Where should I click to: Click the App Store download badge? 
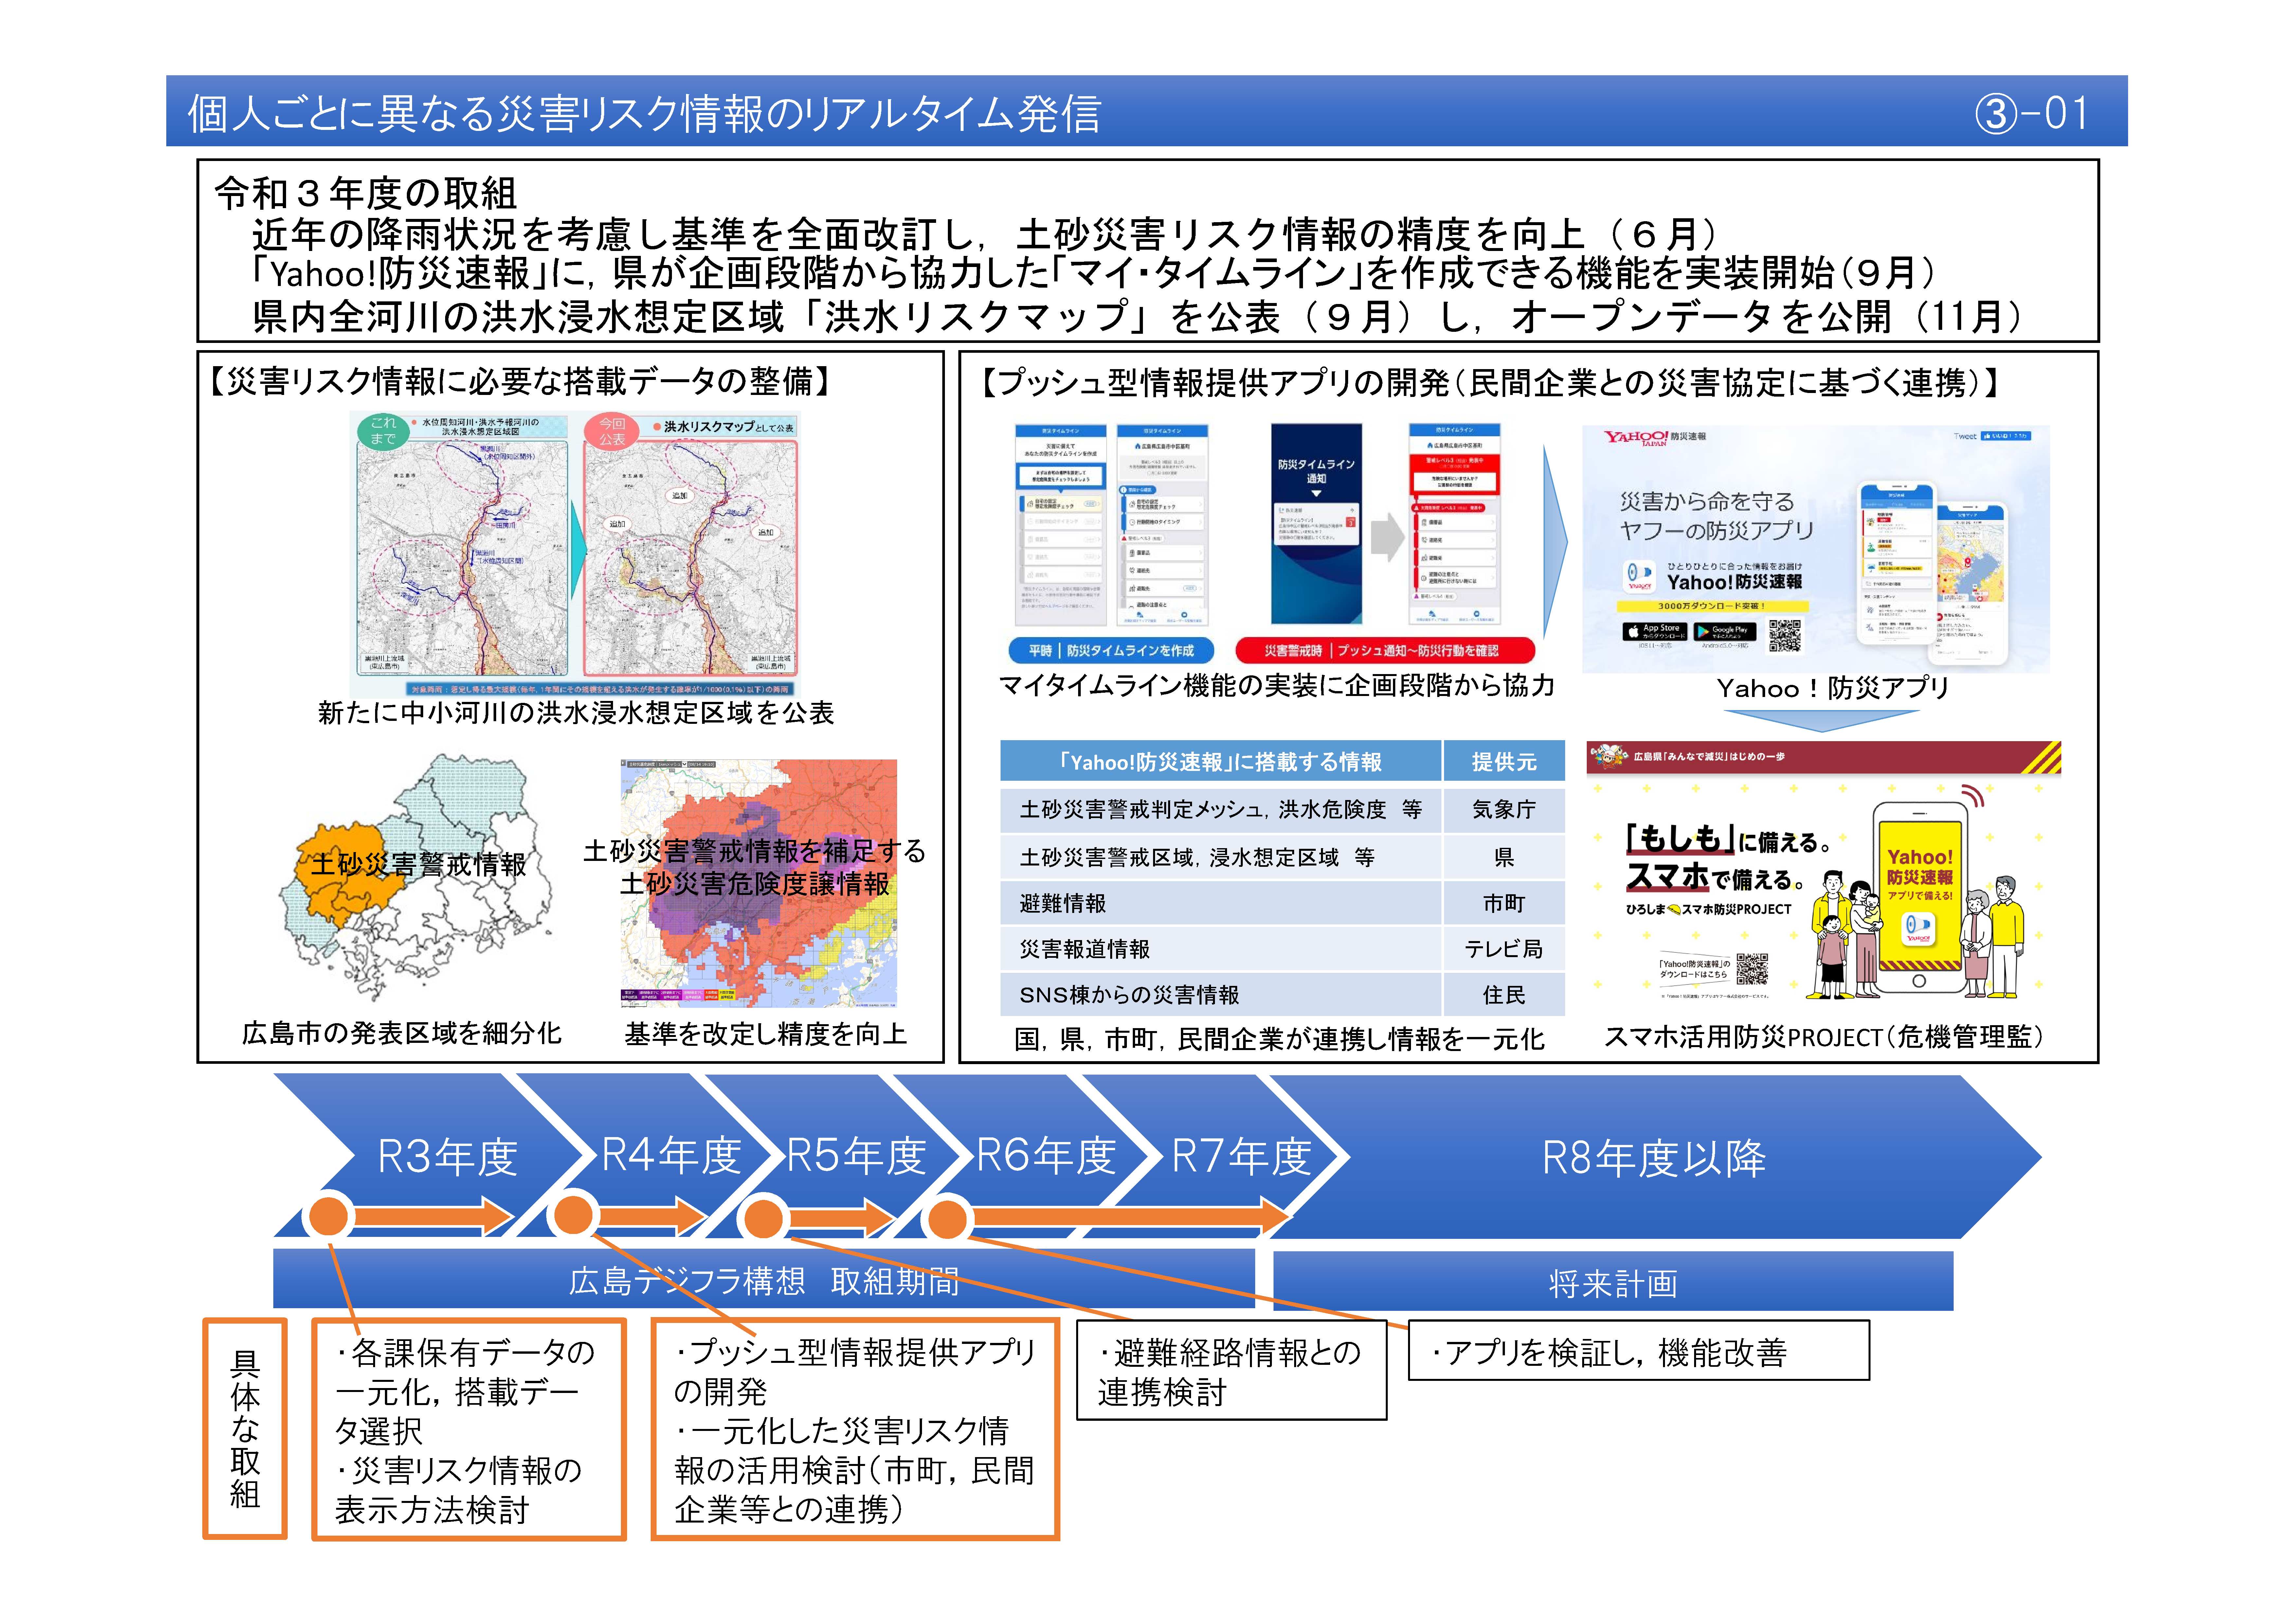pos(1655,632)
